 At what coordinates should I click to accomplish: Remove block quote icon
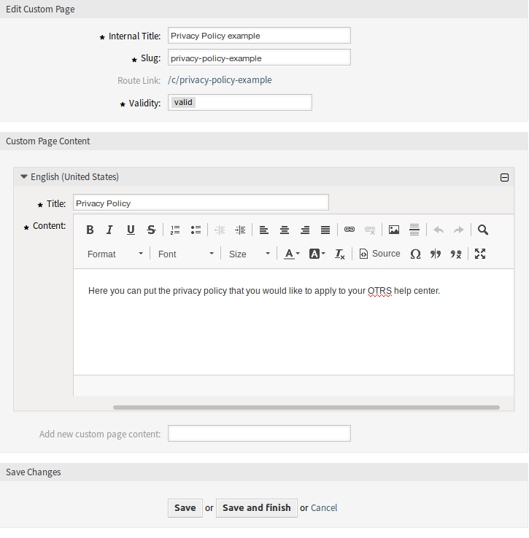click(456, 254)
